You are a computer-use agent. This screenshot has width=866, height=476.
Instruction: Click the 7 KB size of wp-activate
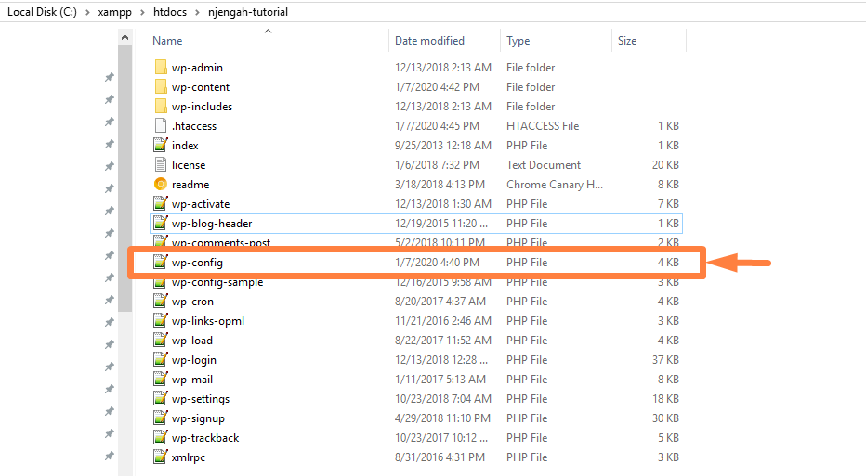coord(668,204)
